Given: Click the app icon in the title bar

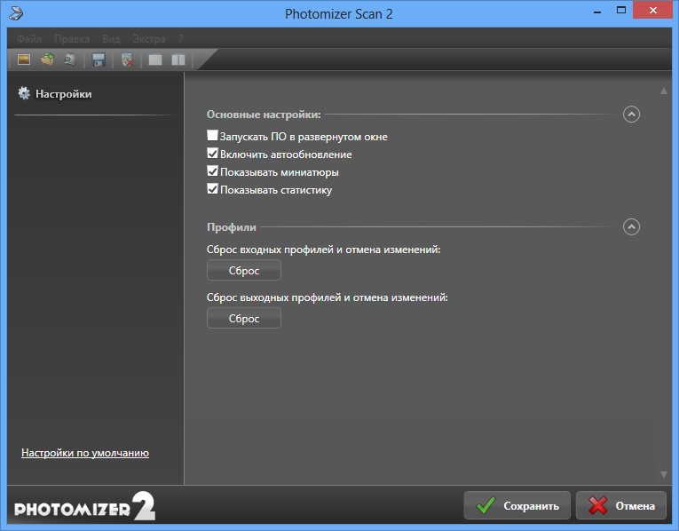Looking at the screenshot, I should coord(16,13).
